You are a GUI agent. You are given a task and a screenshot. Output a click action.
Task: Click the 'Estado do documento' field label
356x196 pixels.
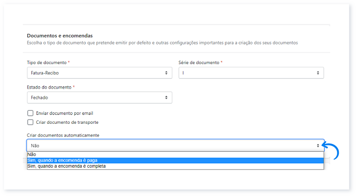point(49,87)
